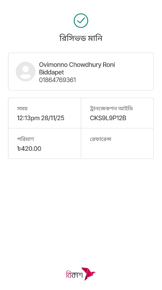Tap the empty reference value area
Viewport: 162px width, 290px height.
click(117, 149)
